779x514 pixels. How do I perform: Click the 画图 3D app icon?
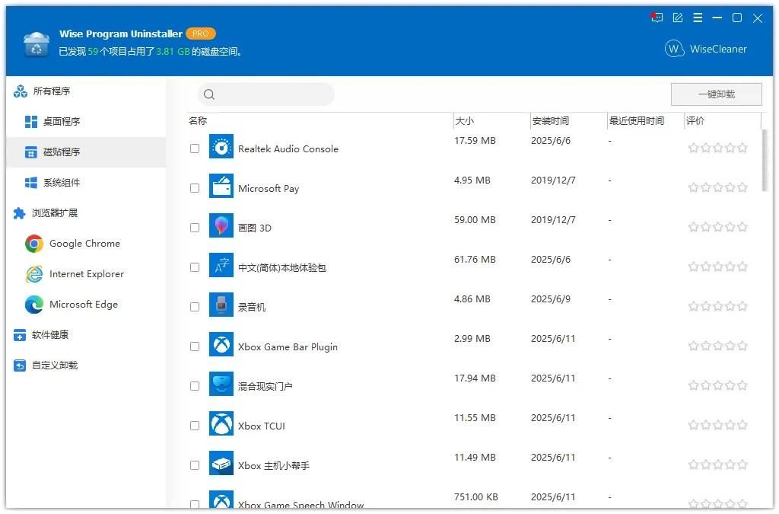coord(221,225)
